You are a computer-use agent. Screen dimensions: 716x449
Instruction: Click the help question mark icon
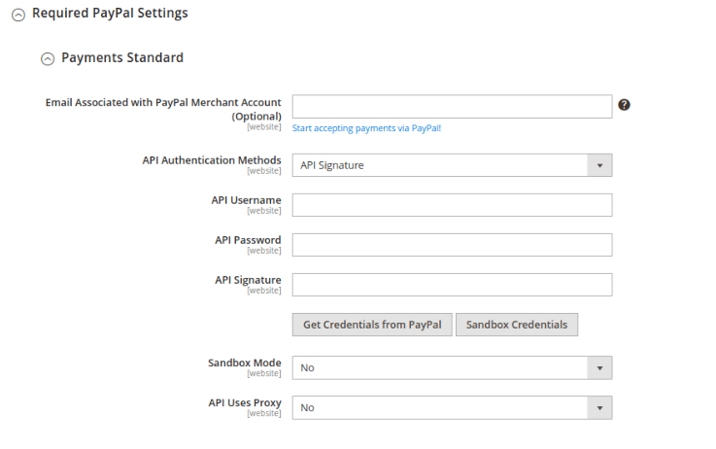624,105
